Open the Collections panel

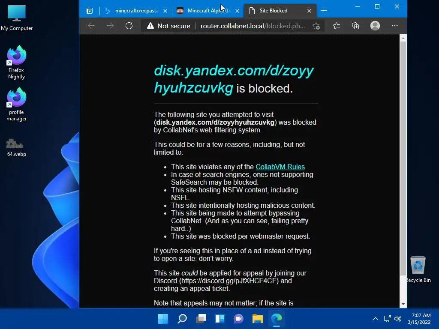[x=355, y=26]
